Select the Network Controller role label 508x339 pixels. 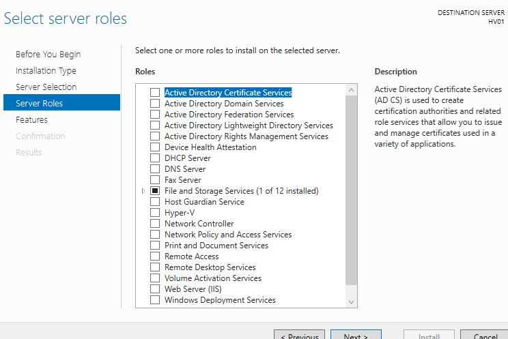[x=199, y=224]
